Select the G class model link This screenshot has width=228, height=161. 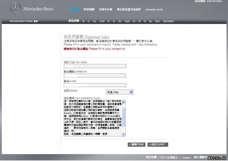click(114, 21)
